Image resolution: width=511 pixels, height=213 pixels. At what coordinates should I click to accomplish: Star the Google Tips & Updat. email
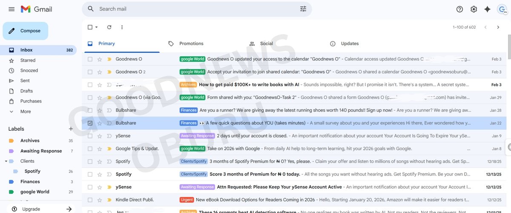[100, 149]
